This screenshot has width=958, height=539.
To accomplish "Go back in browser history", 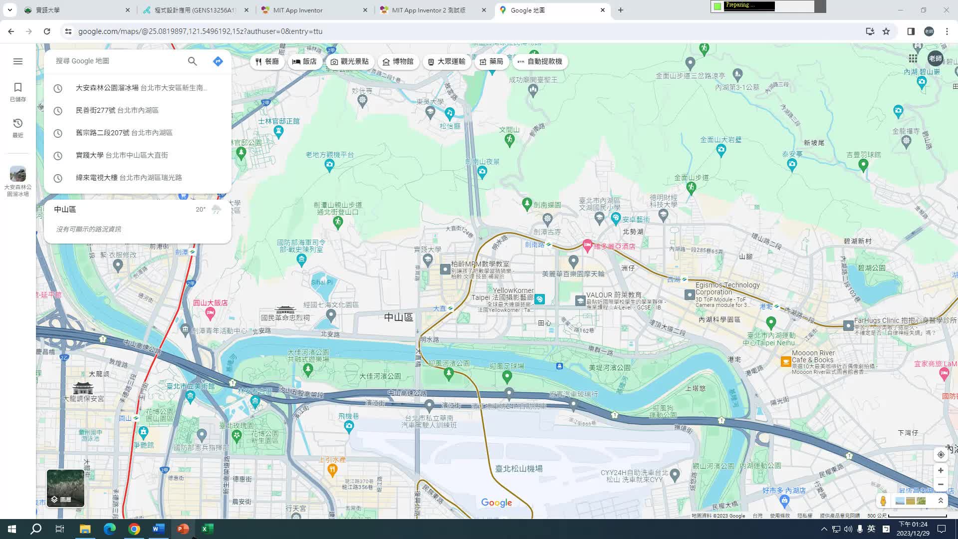I will (x=11, y=31).
